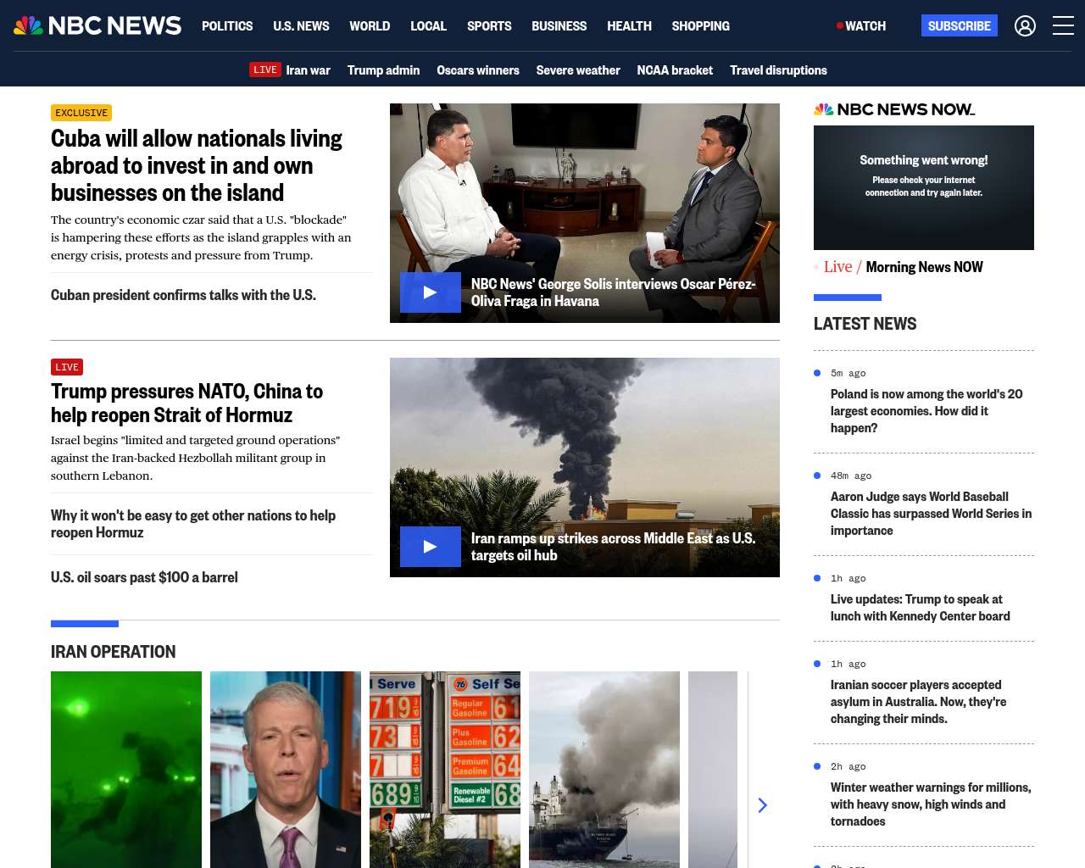1085x868 pixels.
Task: Play the Iran strikes video
Action: 430,547
